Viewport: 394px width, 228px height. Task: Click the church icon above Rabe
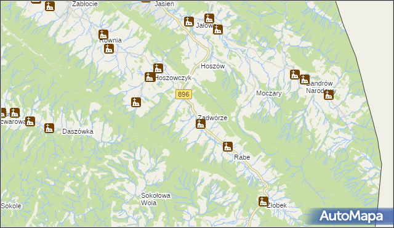pyautogui.click(x=228, y=146)
